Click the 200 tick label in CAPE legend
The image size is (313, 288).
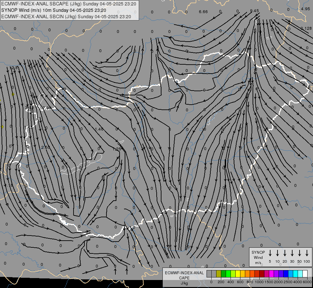[221, 282]
